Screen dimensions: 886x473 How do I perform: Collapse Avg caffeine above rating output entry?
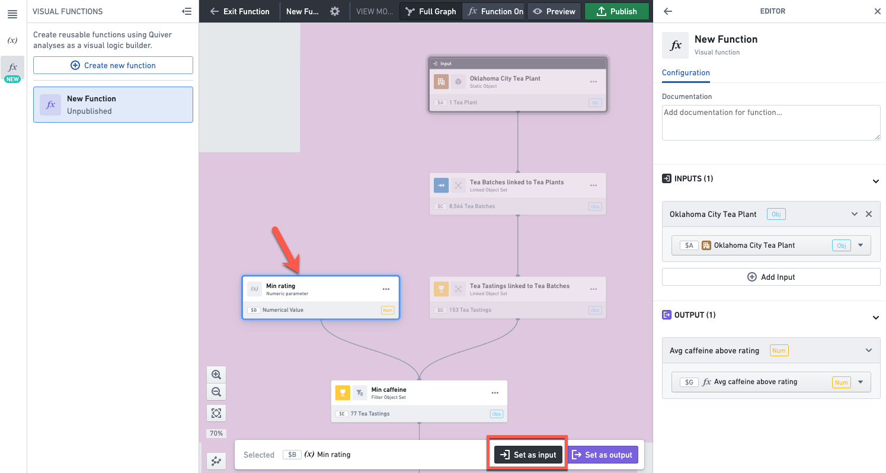click(x=869, y=350)
